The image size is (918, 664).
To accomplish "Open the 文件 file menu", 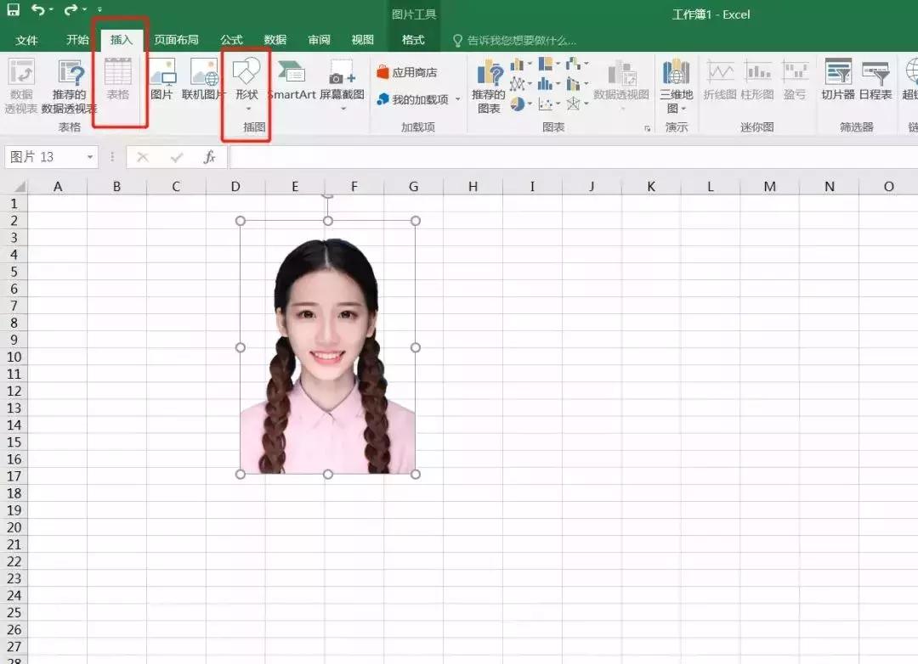I will click(27, 40).
